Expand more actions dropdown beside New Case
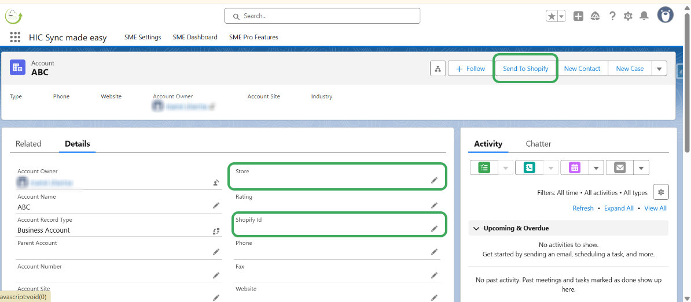Image resolution: width=691 pixels, height=302 pixels. click(659, 69)
